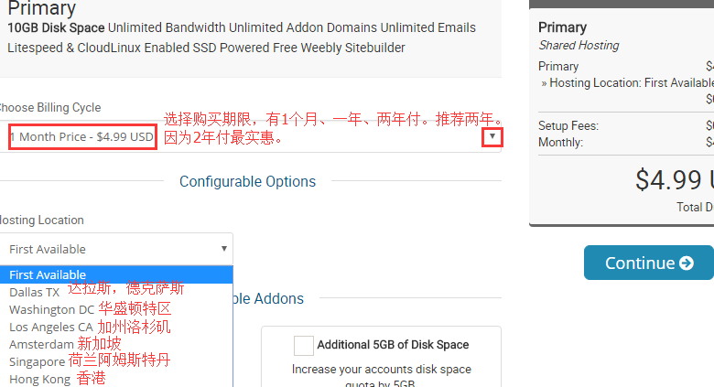Click the Configurable Options section heading
This screenshot has height=387, width=714.
coord(247,181)
